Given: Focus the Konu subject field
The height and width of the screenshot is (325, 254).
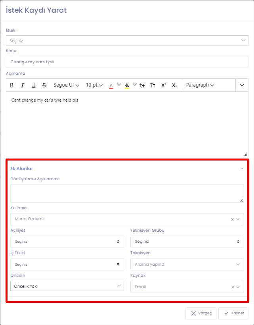Looking at the screenshot, I should [x=127, y=62].
